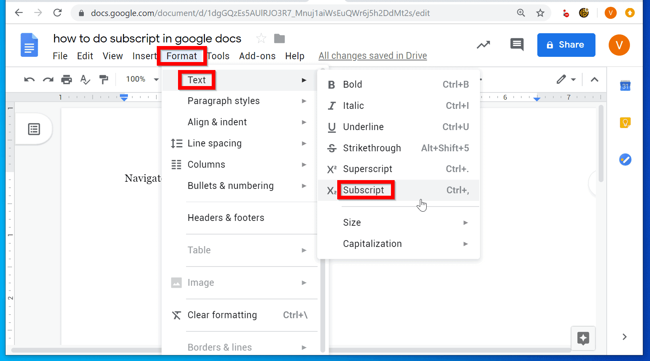Open the round orange-black extension icon
The image size is (650, 361).
pos(584,13)
